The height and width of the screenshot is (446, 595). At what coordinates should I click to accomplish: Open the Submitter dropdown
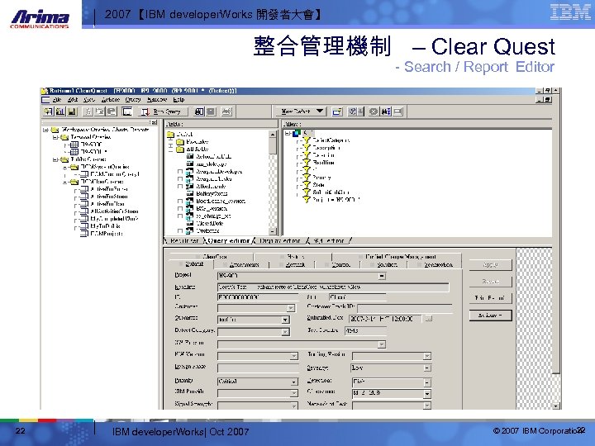[285, 320]
